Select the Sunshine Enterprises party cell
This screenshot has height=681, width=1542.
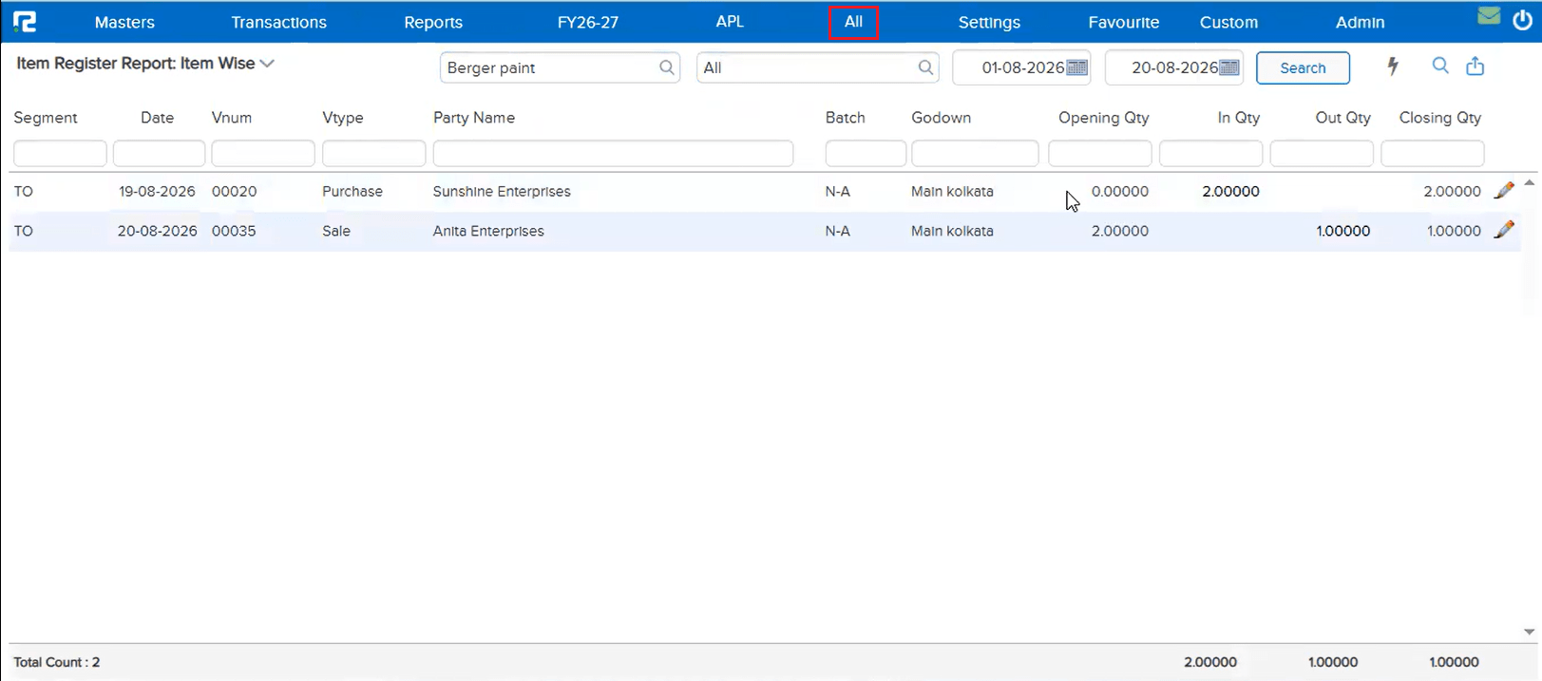pos(502,191)
